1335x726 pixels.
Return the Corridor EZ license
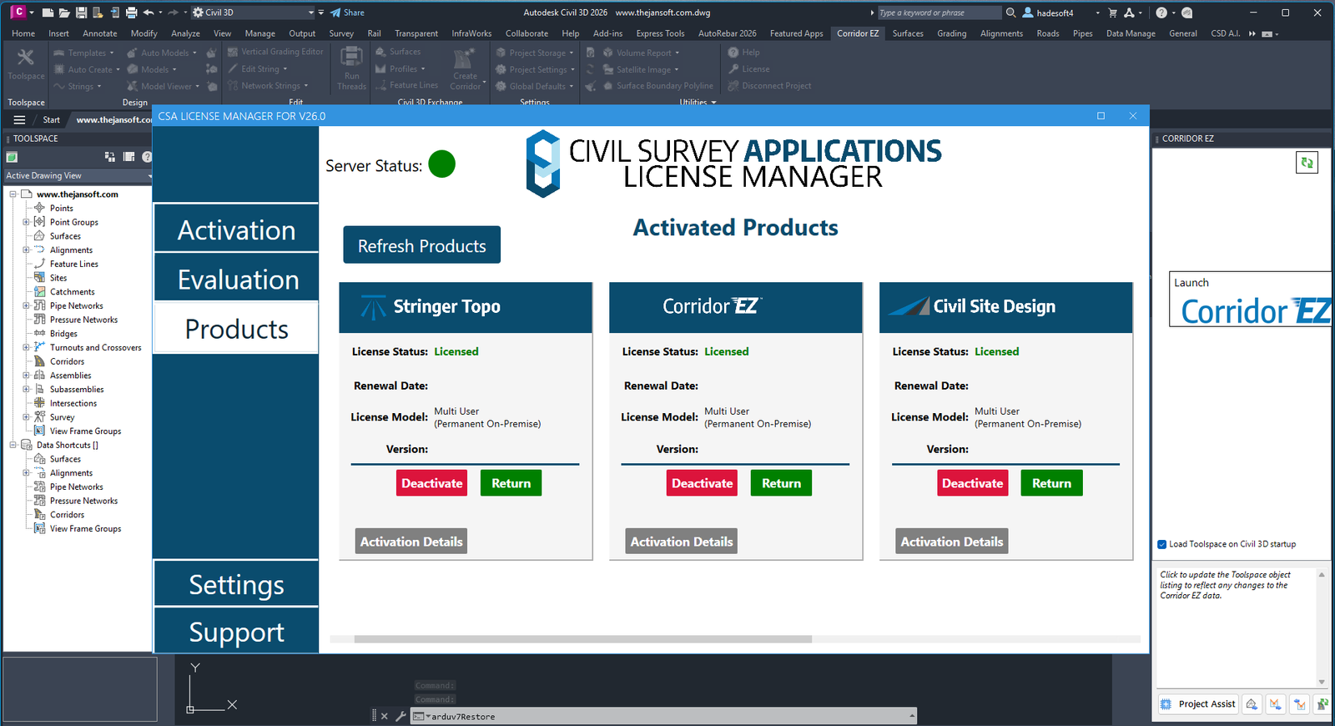pyautogui.click(x=781, y=483)
